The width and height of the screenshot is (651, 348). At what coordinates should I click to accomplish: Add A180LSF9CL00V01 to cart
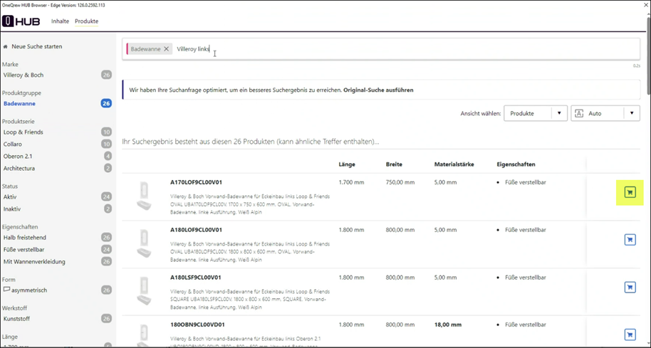630,287
